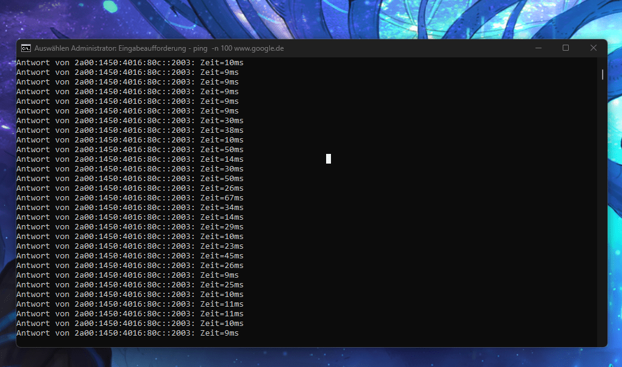The width and height of the screenshot is (622, 367).
Task: Click the reply line showing Zeit=23ms
Action: coord(129,246)
